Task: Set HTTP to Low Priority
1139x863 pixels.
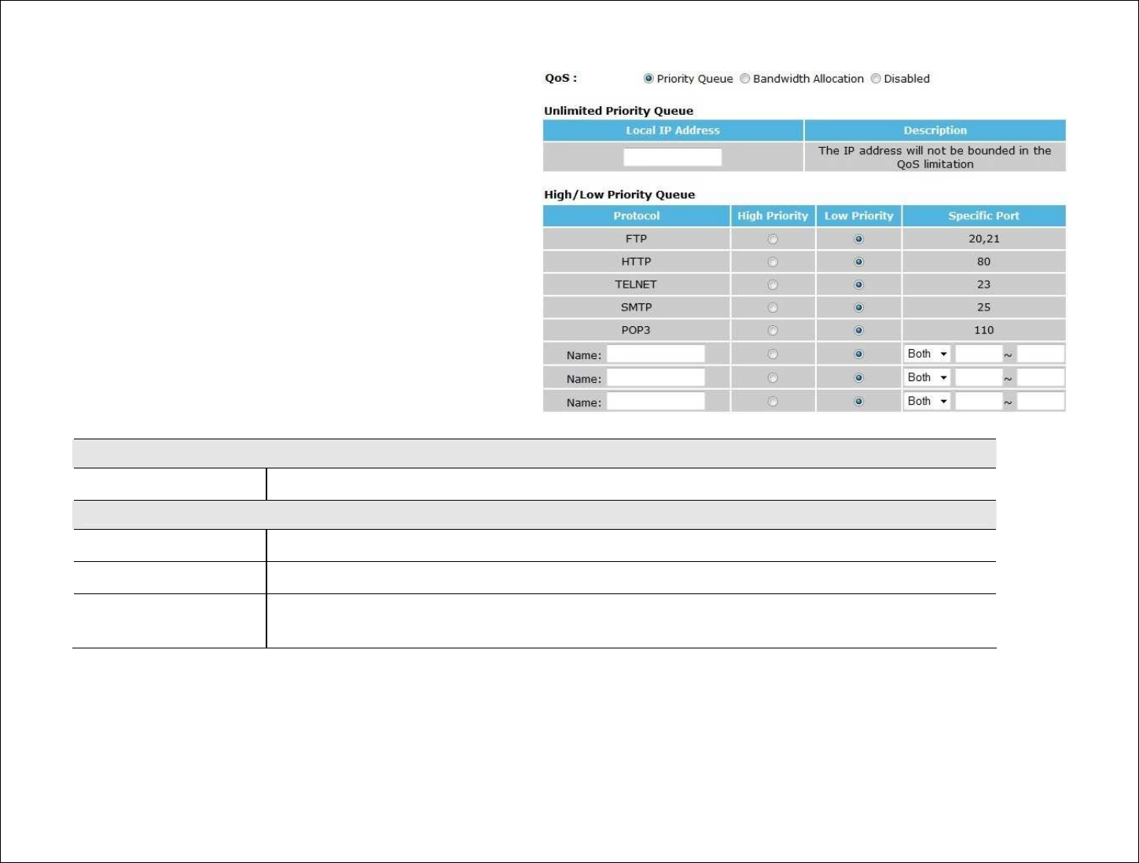Action: (858, 262)
